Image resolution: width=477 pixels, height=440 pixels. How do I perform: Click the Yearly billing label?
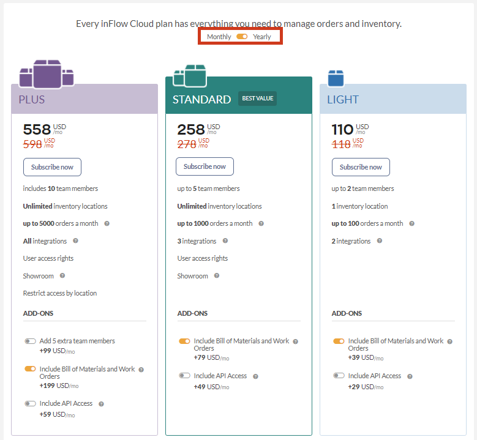pyautogui.click(x=261, y=37)
